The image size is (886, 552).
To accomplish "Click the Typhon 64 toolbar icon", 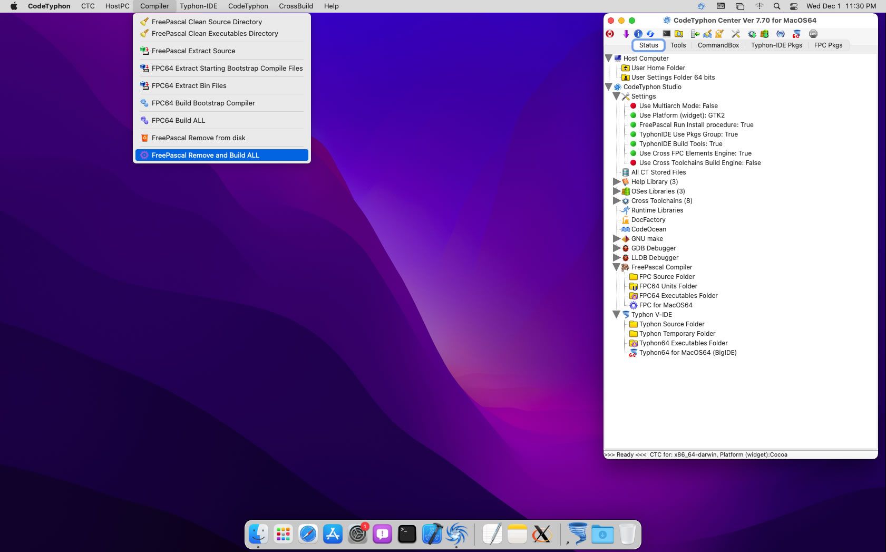I will tap(796, 34).
